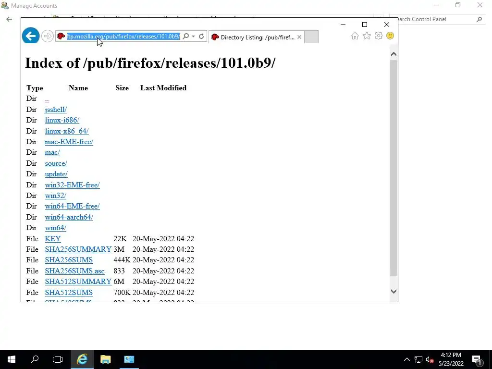
Task: Select the address bar URL field
Action: click(123, 37)
